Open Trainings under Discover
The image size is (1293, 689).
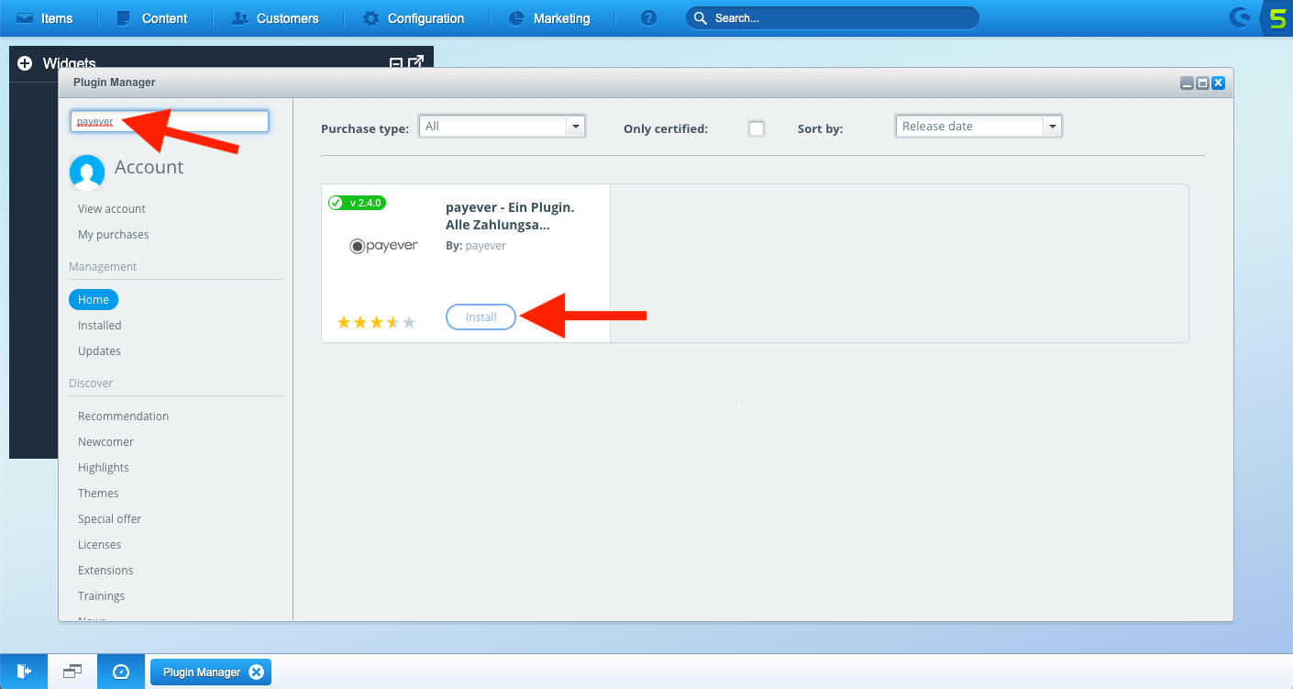point(101,596)
